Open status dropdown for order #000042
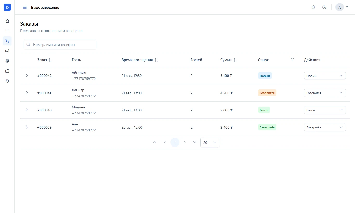This screenshot has height=213, width=355. [x=325, y=76]
